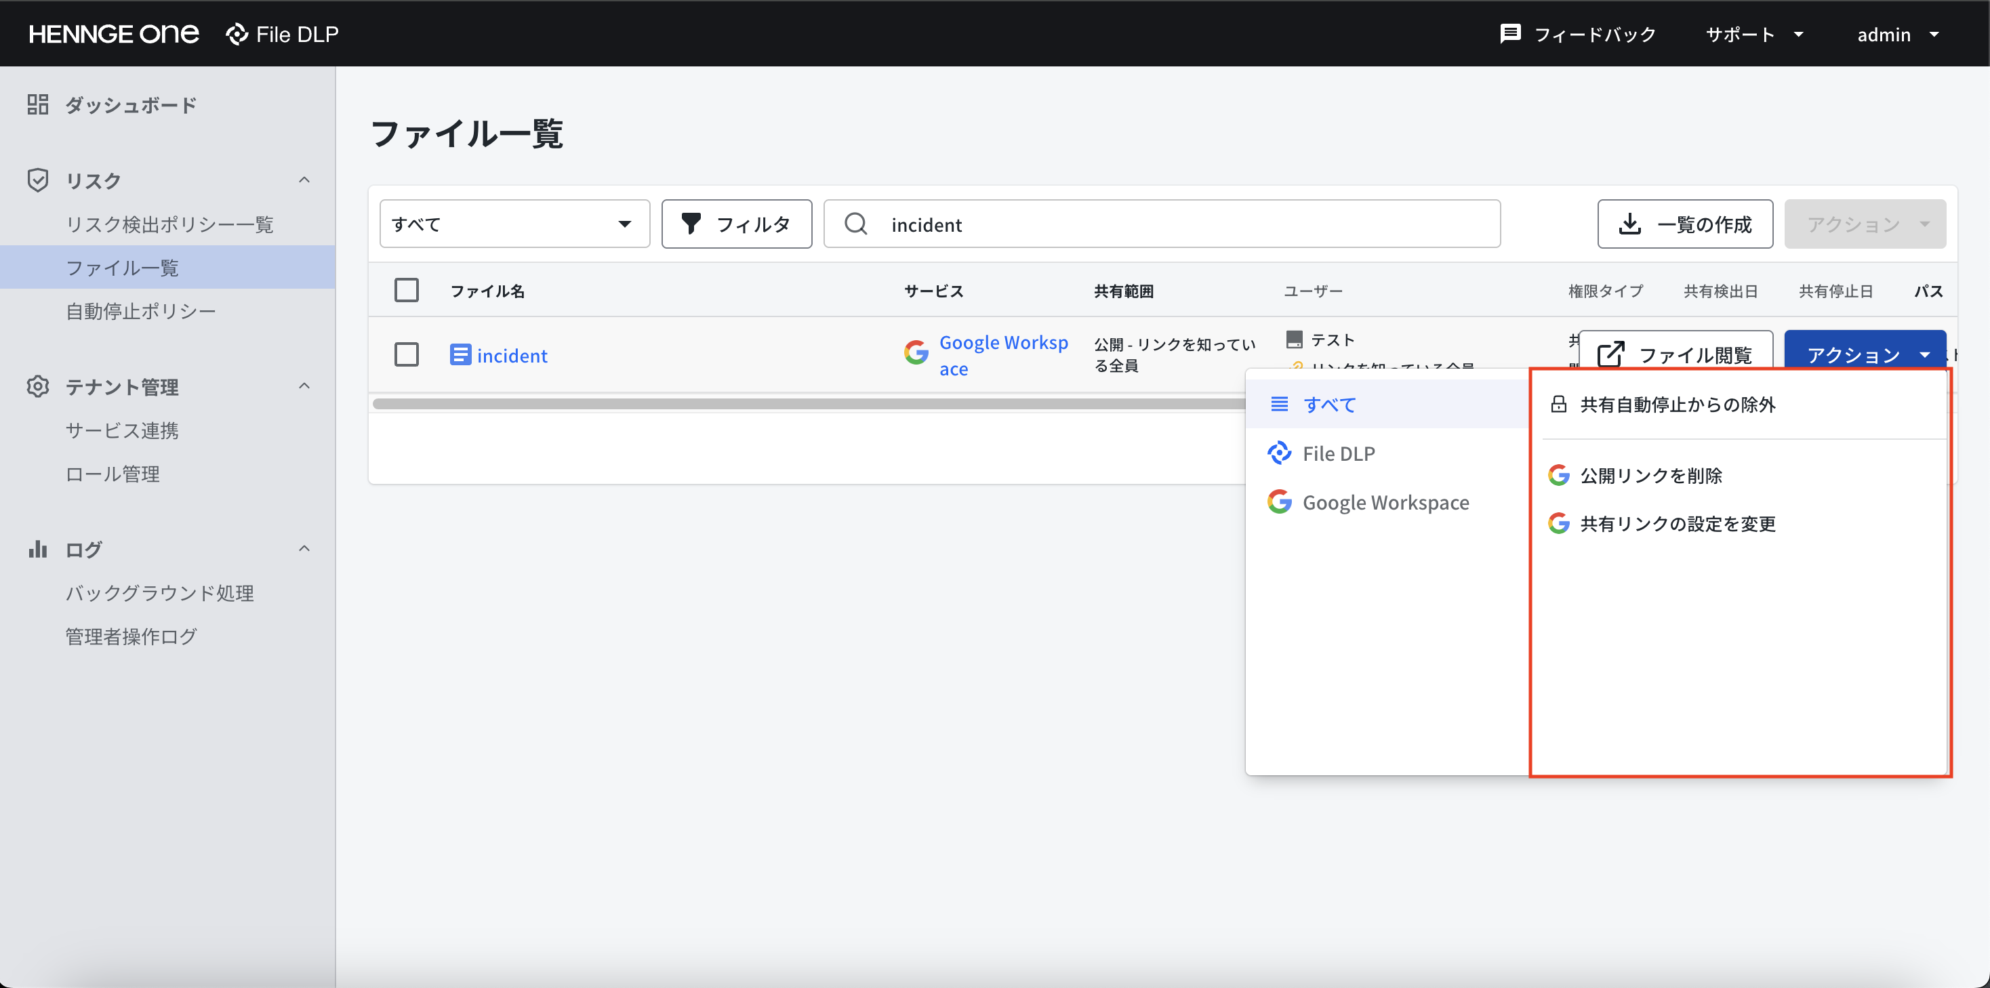1990x988 pixels.
Task: Click the 一覧の作成 download button
Action: click(x=1685, y=224)
